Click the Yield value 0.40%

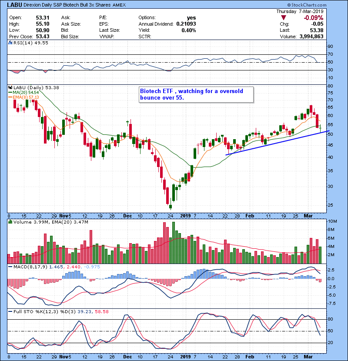pyautogui.click(x=189, y=30)
